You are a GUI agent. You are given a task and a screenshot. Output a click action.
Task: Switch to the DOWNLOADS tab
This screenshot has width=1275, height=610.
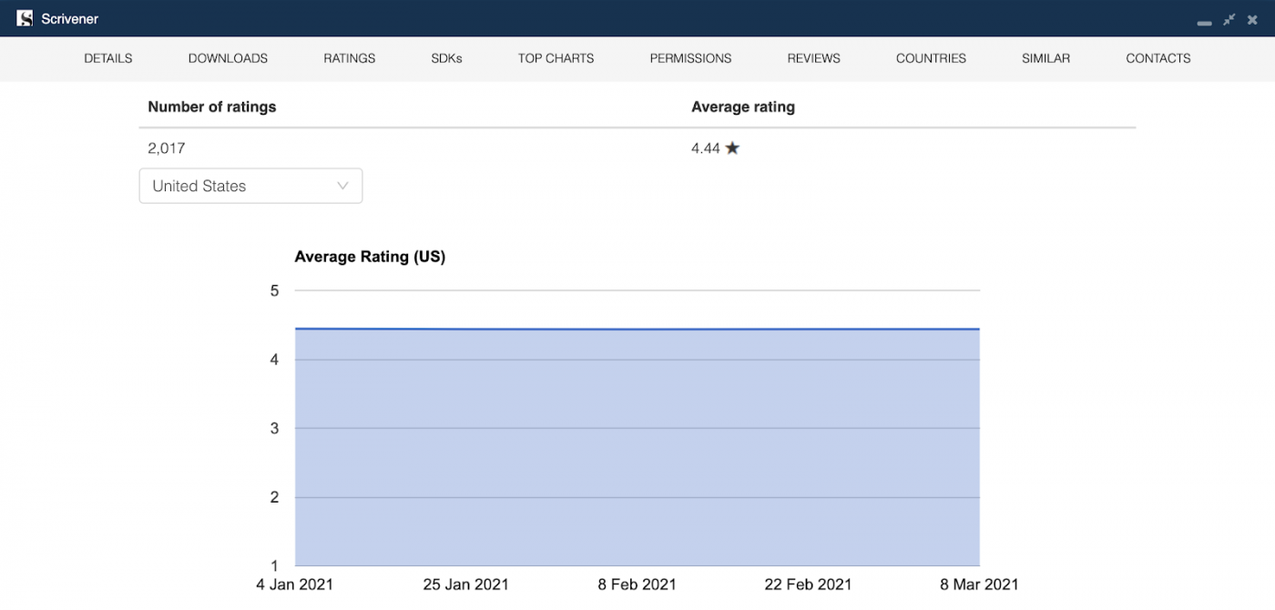[228, 58]
